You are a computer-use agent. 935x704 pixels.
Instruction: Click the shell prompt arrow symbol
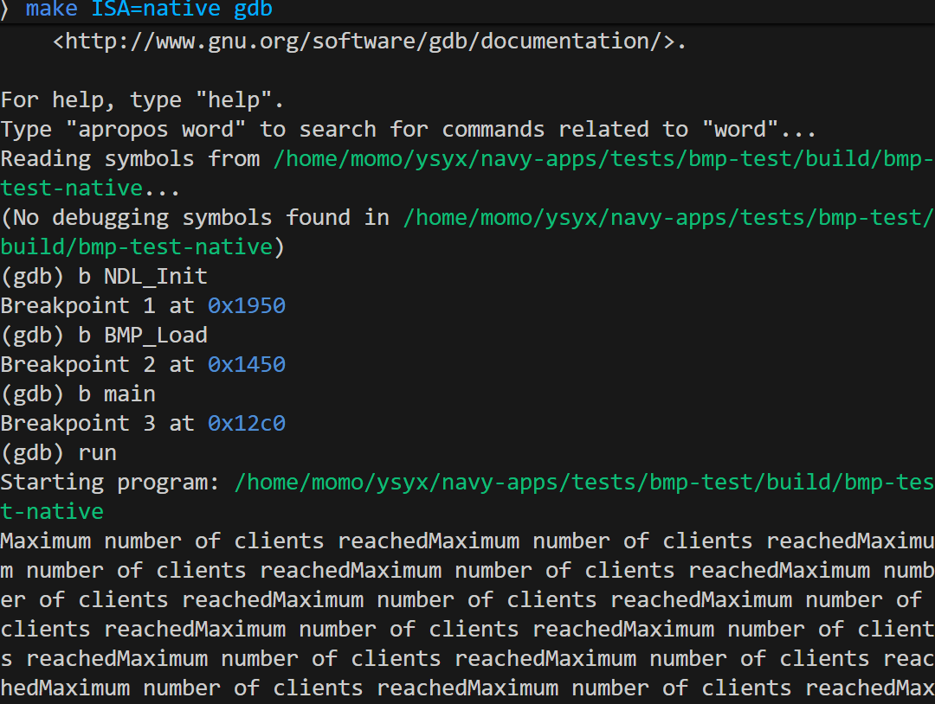(x=7, y=10)
